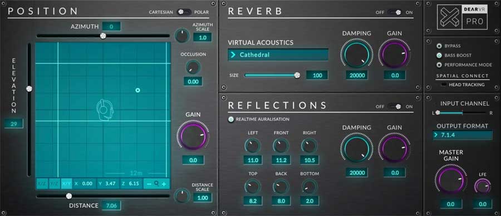Switch to the X/Z view tab

point(42,184)
